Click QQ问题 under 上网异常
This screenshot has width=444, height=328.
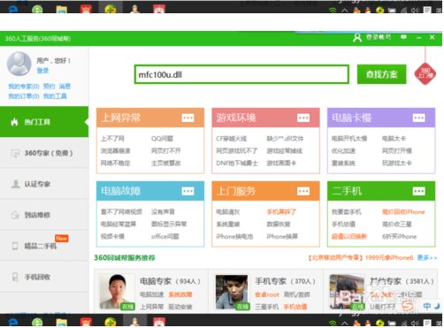[162, 139]
